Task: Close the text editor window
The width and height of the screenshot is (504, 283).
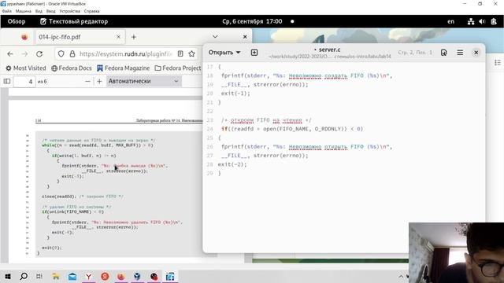Action: point(476,53)
